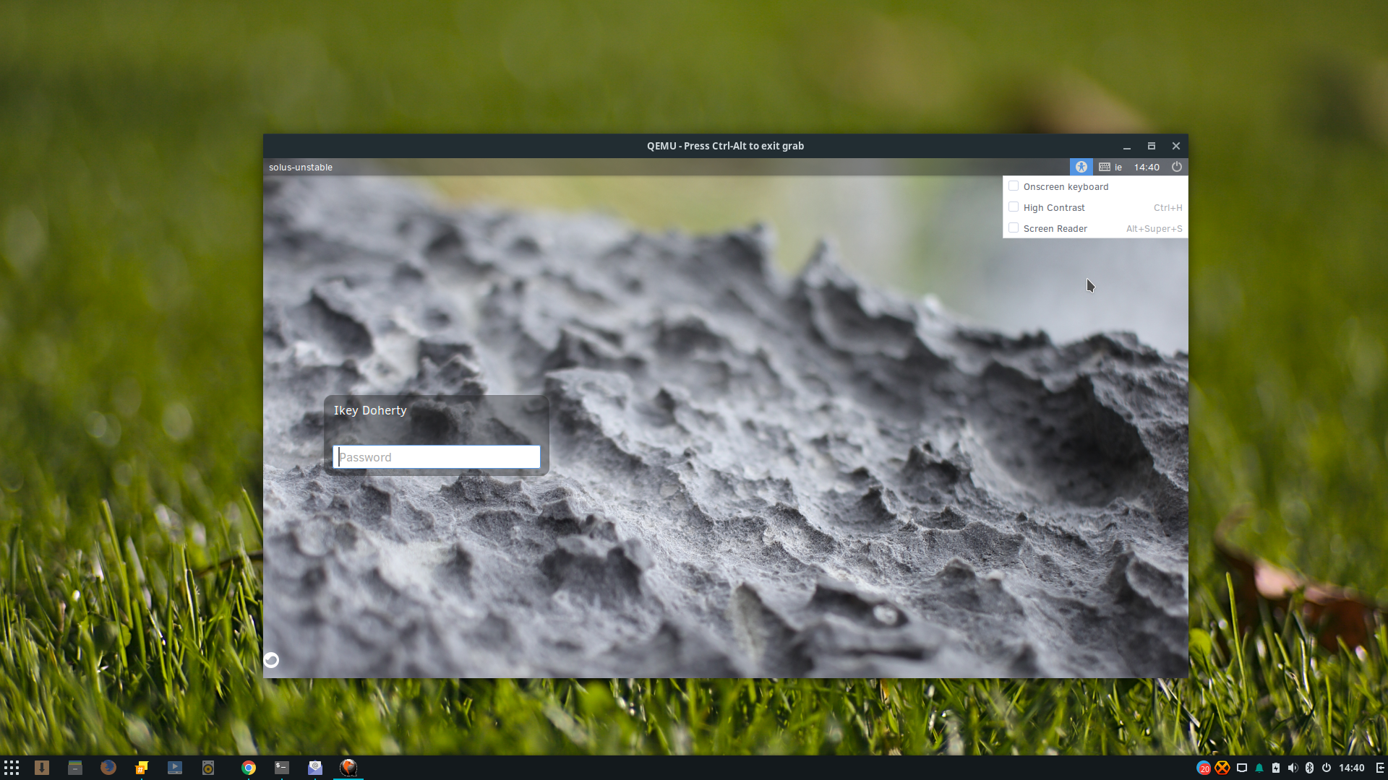
Task: Click the taskbar clock showing 14:40
Action: click(1352, 768)
